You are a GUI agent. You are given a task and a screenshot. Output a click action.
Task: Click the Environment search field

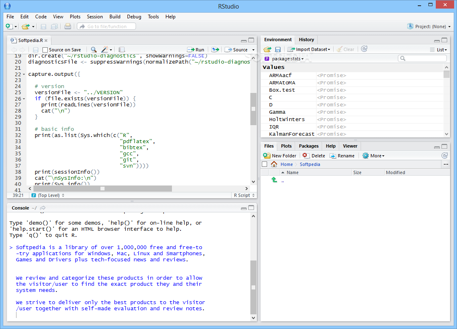pyautogui.click(x=422, y=58)
